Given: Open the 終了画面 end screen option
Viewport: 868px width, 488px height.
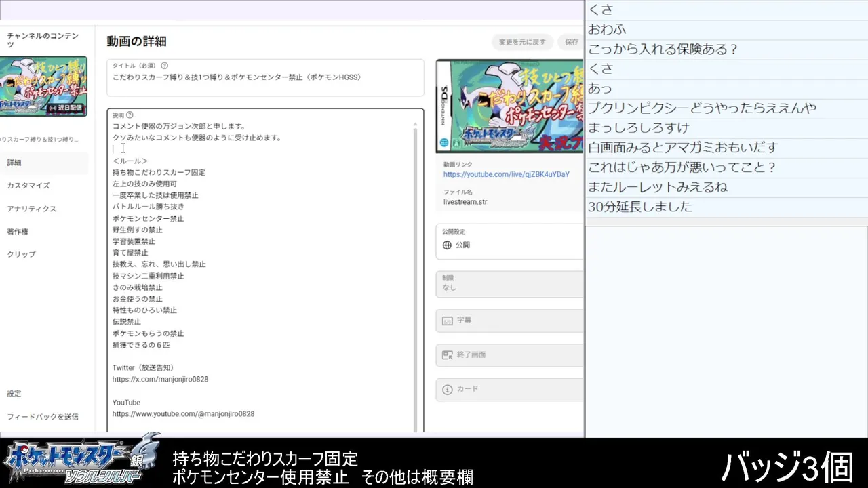Looking at the screenshot, I should tap(510, 354).
